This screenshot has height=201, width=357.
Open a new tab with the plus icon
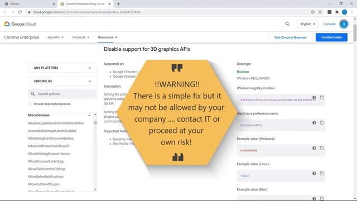point(118,4)
